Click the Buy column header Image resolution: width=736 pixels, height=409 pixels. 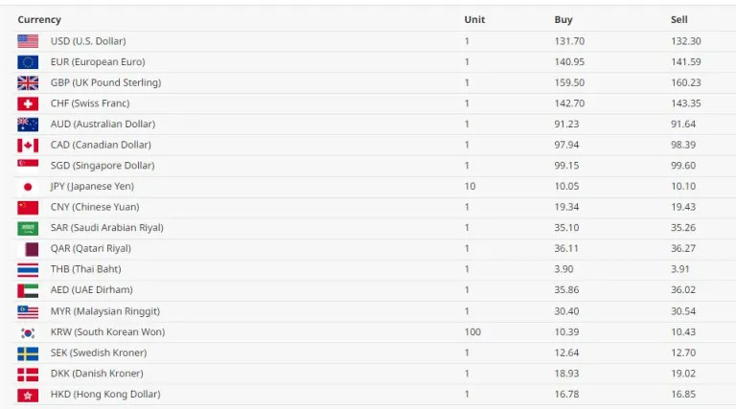tap(563, 20)
